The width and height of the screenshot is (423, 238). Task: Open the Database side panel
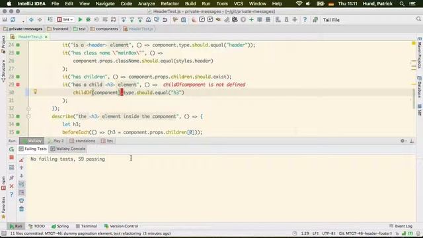[420, 87]
